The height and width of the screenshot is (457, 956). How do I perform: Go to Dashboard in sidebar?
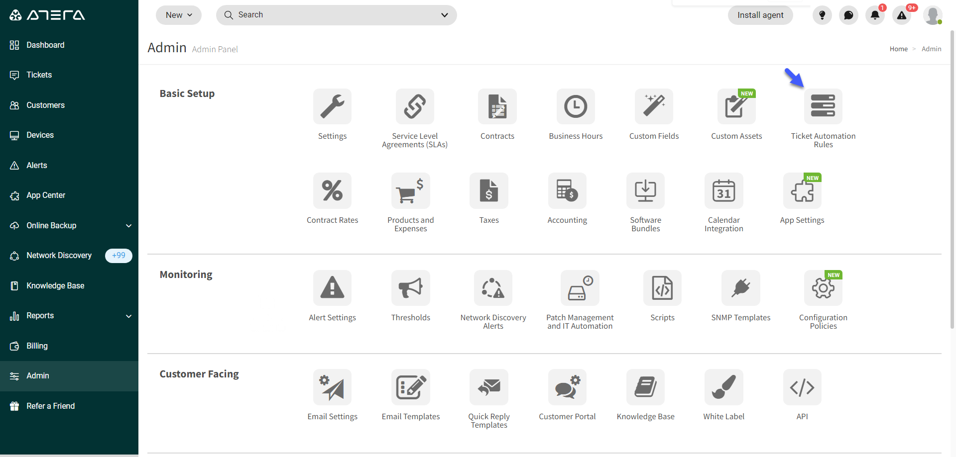69,45
